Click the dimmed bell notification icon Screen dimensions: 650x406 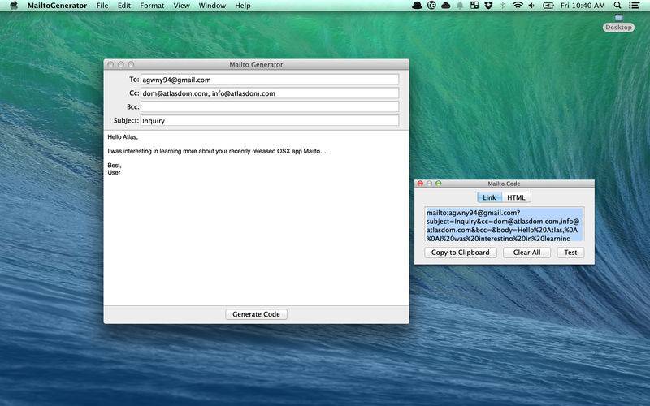(460, 6)
